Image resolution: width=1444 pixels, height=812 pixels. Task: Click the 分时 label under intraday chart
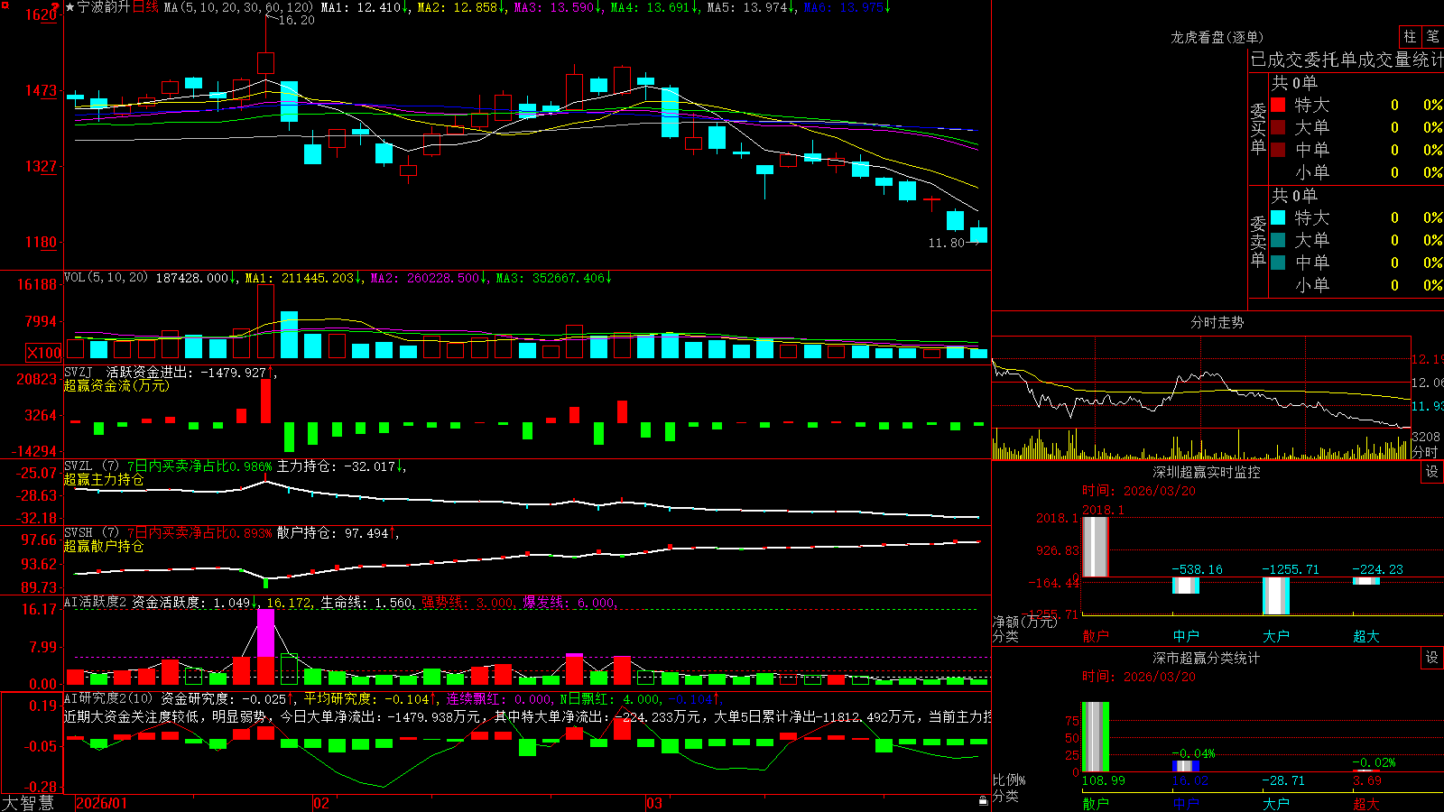[1425, 452]
